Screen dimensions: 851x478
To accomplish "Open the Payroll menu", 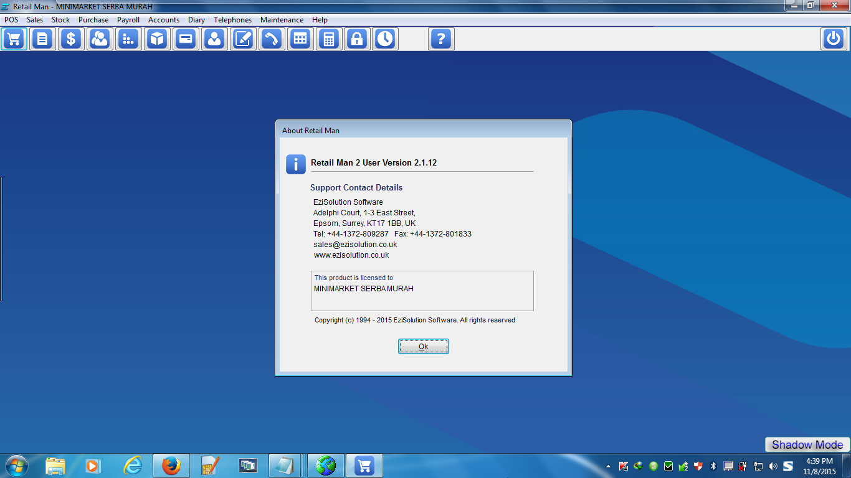I will pyautogui.click(x=128, y=19).
